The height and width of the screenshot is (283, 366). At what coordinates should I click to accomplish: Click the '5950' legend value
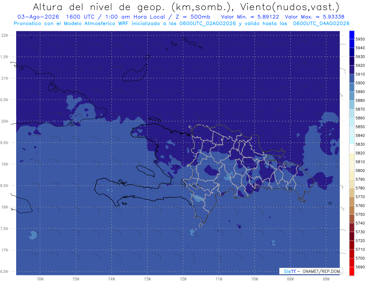coord(360,39)
